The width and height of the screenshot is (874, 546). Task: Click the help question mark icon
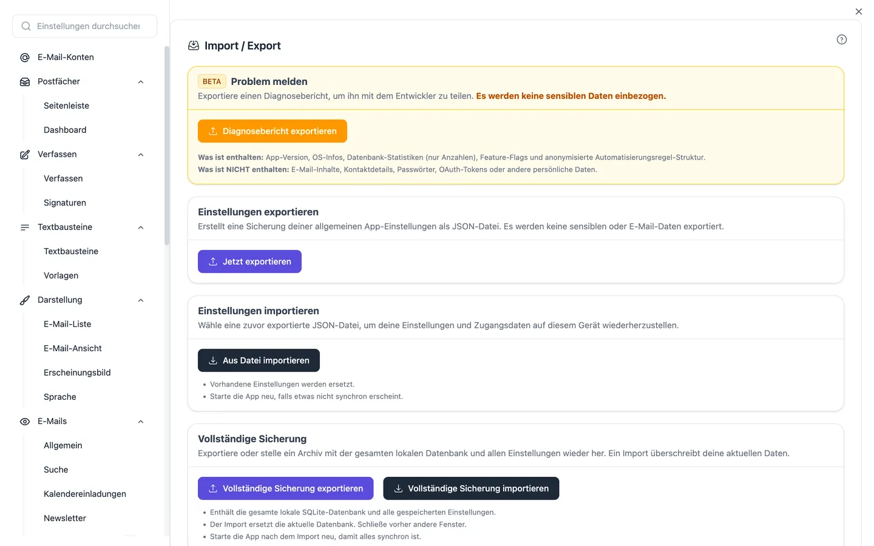coord(842,39)
